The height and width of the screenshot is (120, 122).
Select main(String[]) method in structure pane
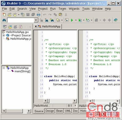[x=22, y=71]
